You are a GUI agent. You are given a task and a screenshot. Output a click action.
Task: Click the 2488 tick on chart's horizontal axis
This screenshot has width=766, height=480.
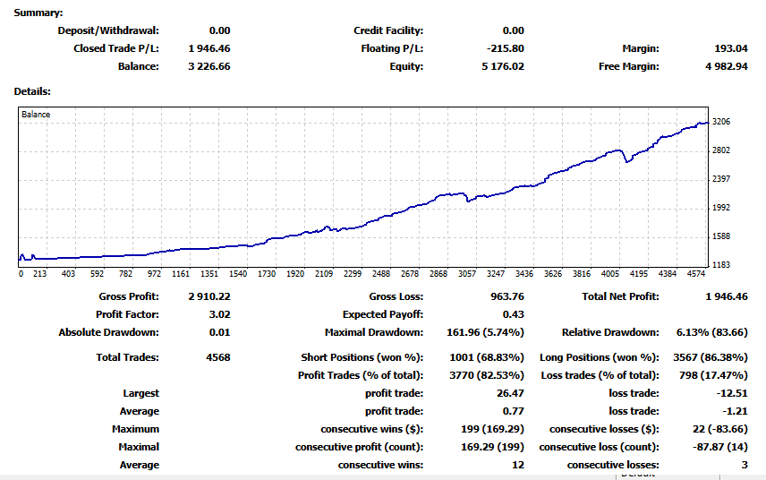(x=380, y=274)
